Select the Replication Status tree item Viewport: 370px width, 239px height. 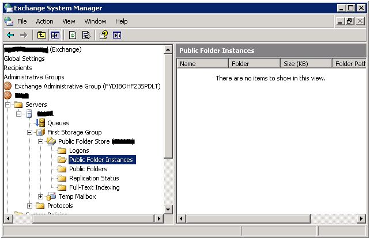click(94, 178)
